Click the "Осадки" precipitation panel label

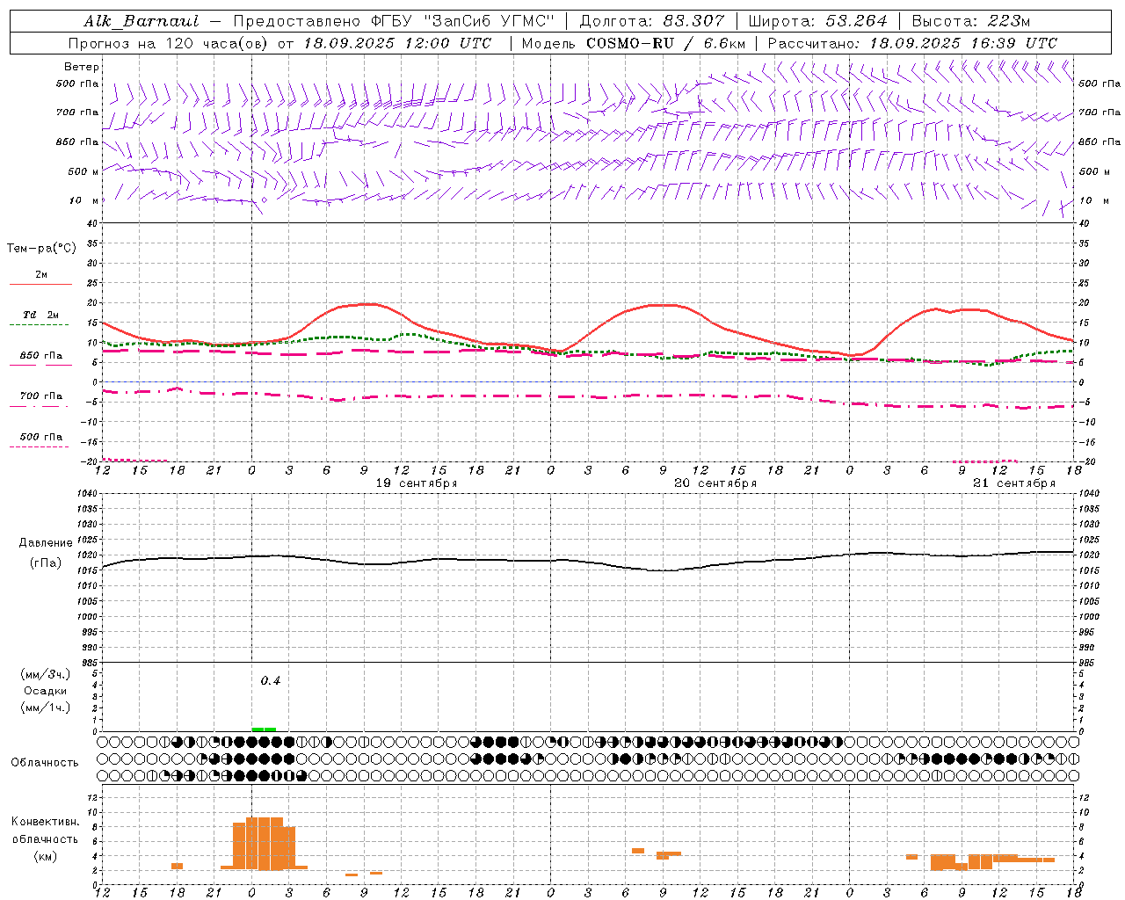[46, 691]
